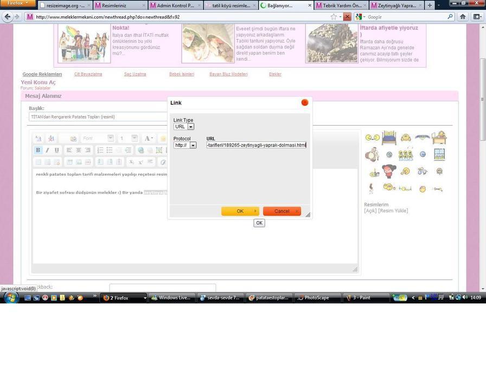Click the Firefox home icon
Screen dimensions: 486x388
(x=463, y=17)
